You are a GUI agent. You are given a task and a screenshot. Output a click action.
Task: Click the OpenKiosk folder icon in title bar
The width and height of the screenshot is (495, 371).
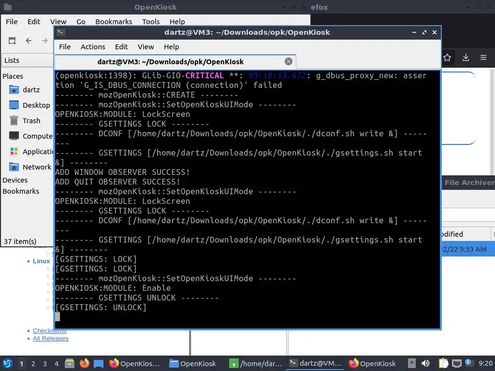tap(8, 7)
